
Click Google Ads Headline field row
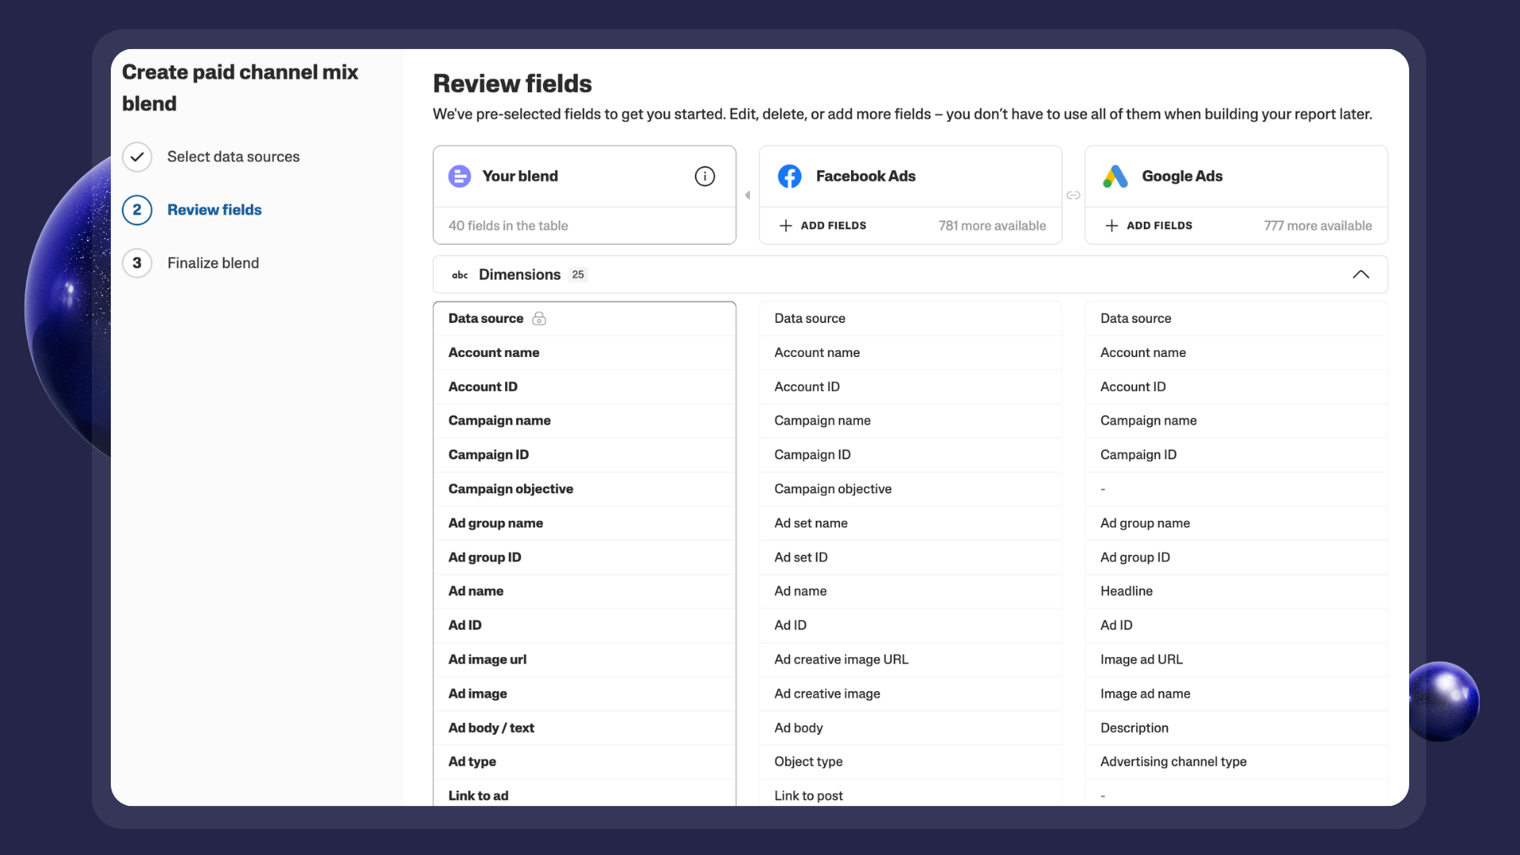point(1127,591)
